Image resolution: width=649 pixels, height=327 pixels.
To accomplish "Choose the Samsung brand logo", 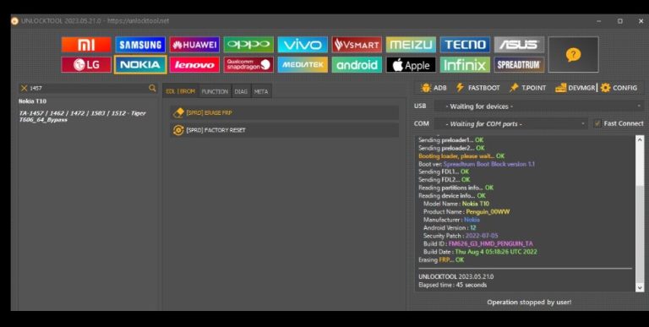I will click(140, 45).
